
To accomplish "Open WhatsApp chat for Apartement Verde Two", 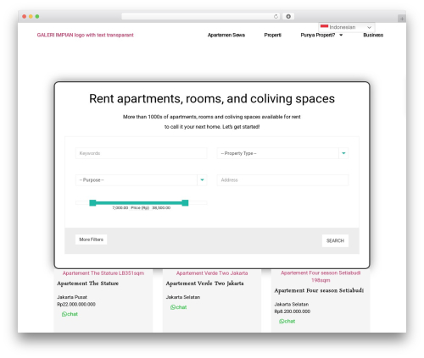I will (x=178, y=307).
